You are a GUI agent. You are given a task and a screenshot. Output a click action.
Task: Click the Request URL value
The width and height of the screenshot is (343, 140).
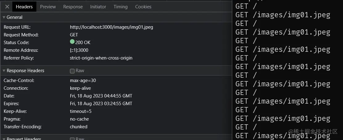pyautogui.click(x=111, y=27)
